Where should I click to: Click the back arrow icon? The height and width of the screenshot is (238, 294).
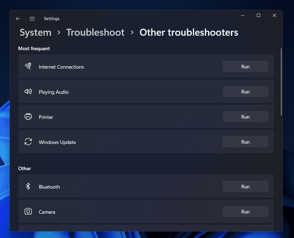tap(18, 19)
